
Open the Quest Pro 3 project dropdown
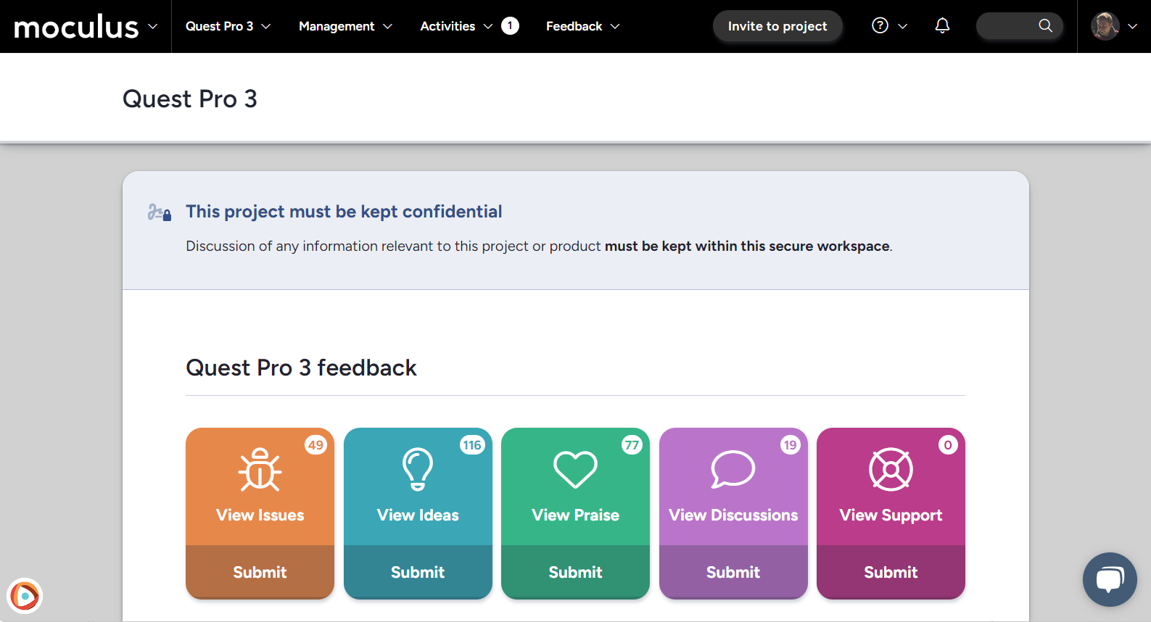click(x=228, y=26)
